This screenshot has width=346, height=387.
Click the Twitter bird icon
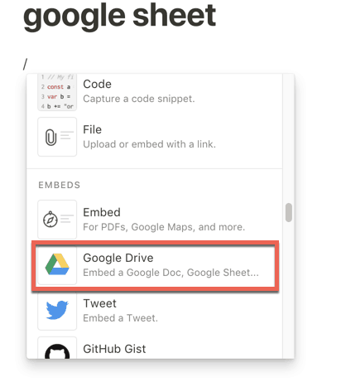click(x=57, y=310)
